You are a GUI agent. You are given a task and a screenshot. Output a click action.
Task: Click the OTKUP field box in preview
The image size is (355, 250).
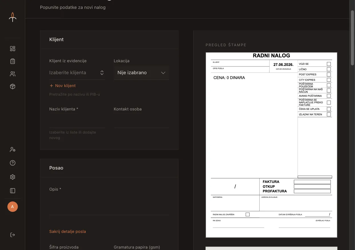(312, 186)
